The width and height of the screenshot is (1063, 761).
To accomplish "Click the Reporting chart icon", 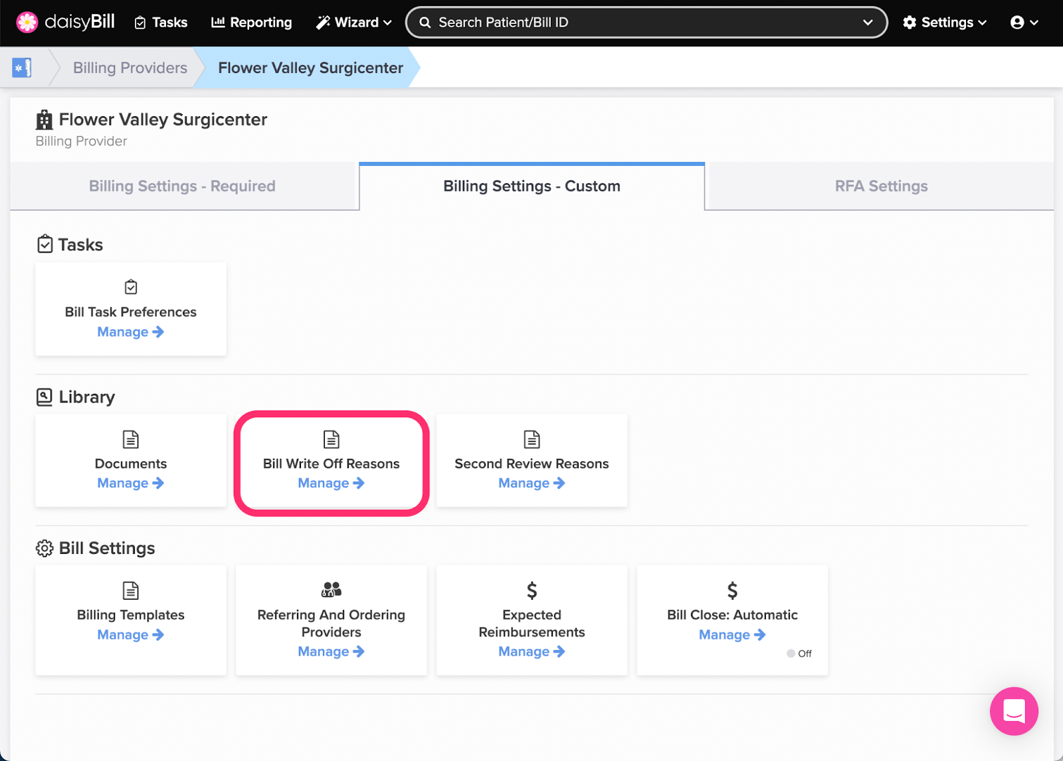I will click(218, 22).
